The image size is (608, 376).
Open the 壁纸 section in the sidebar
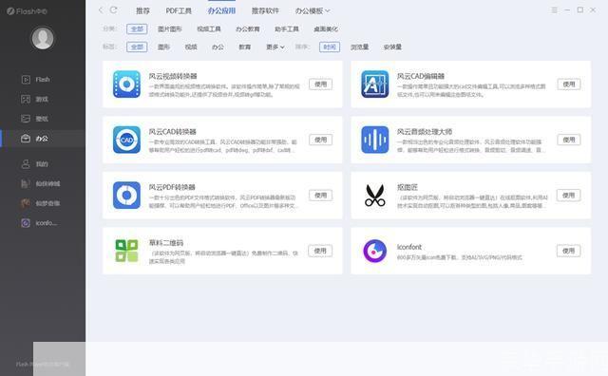(x=34, y=119)
